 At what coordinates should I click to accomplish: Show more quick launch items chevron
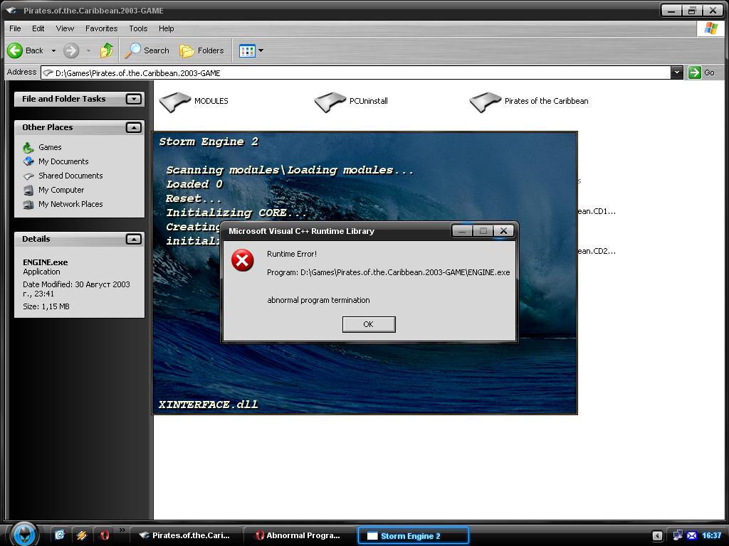pos(122,530)
